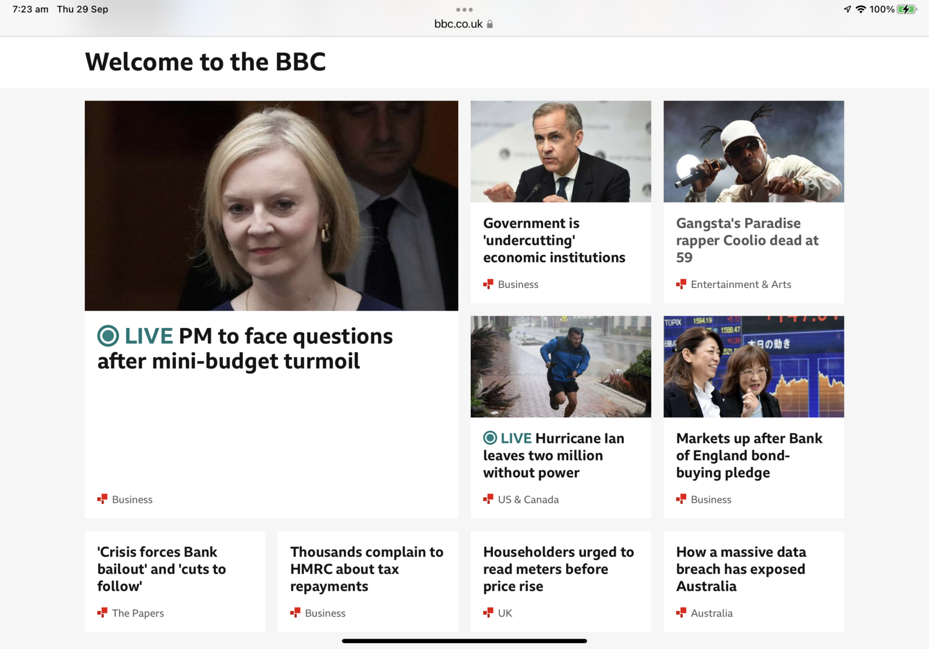The width and height of the screenshot is (929, 649).
Task: Open the Hurricane Ian runner photo
Action: (561, 366)
